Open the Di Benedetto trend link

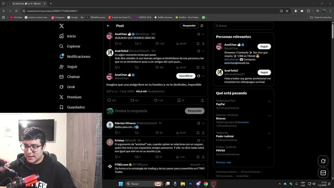(242, 122)
